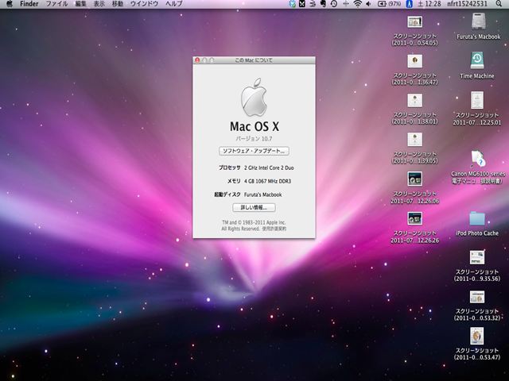Open the 使用許諾契約 link
This screenshot has height=381, width=509.
point(274,229)
